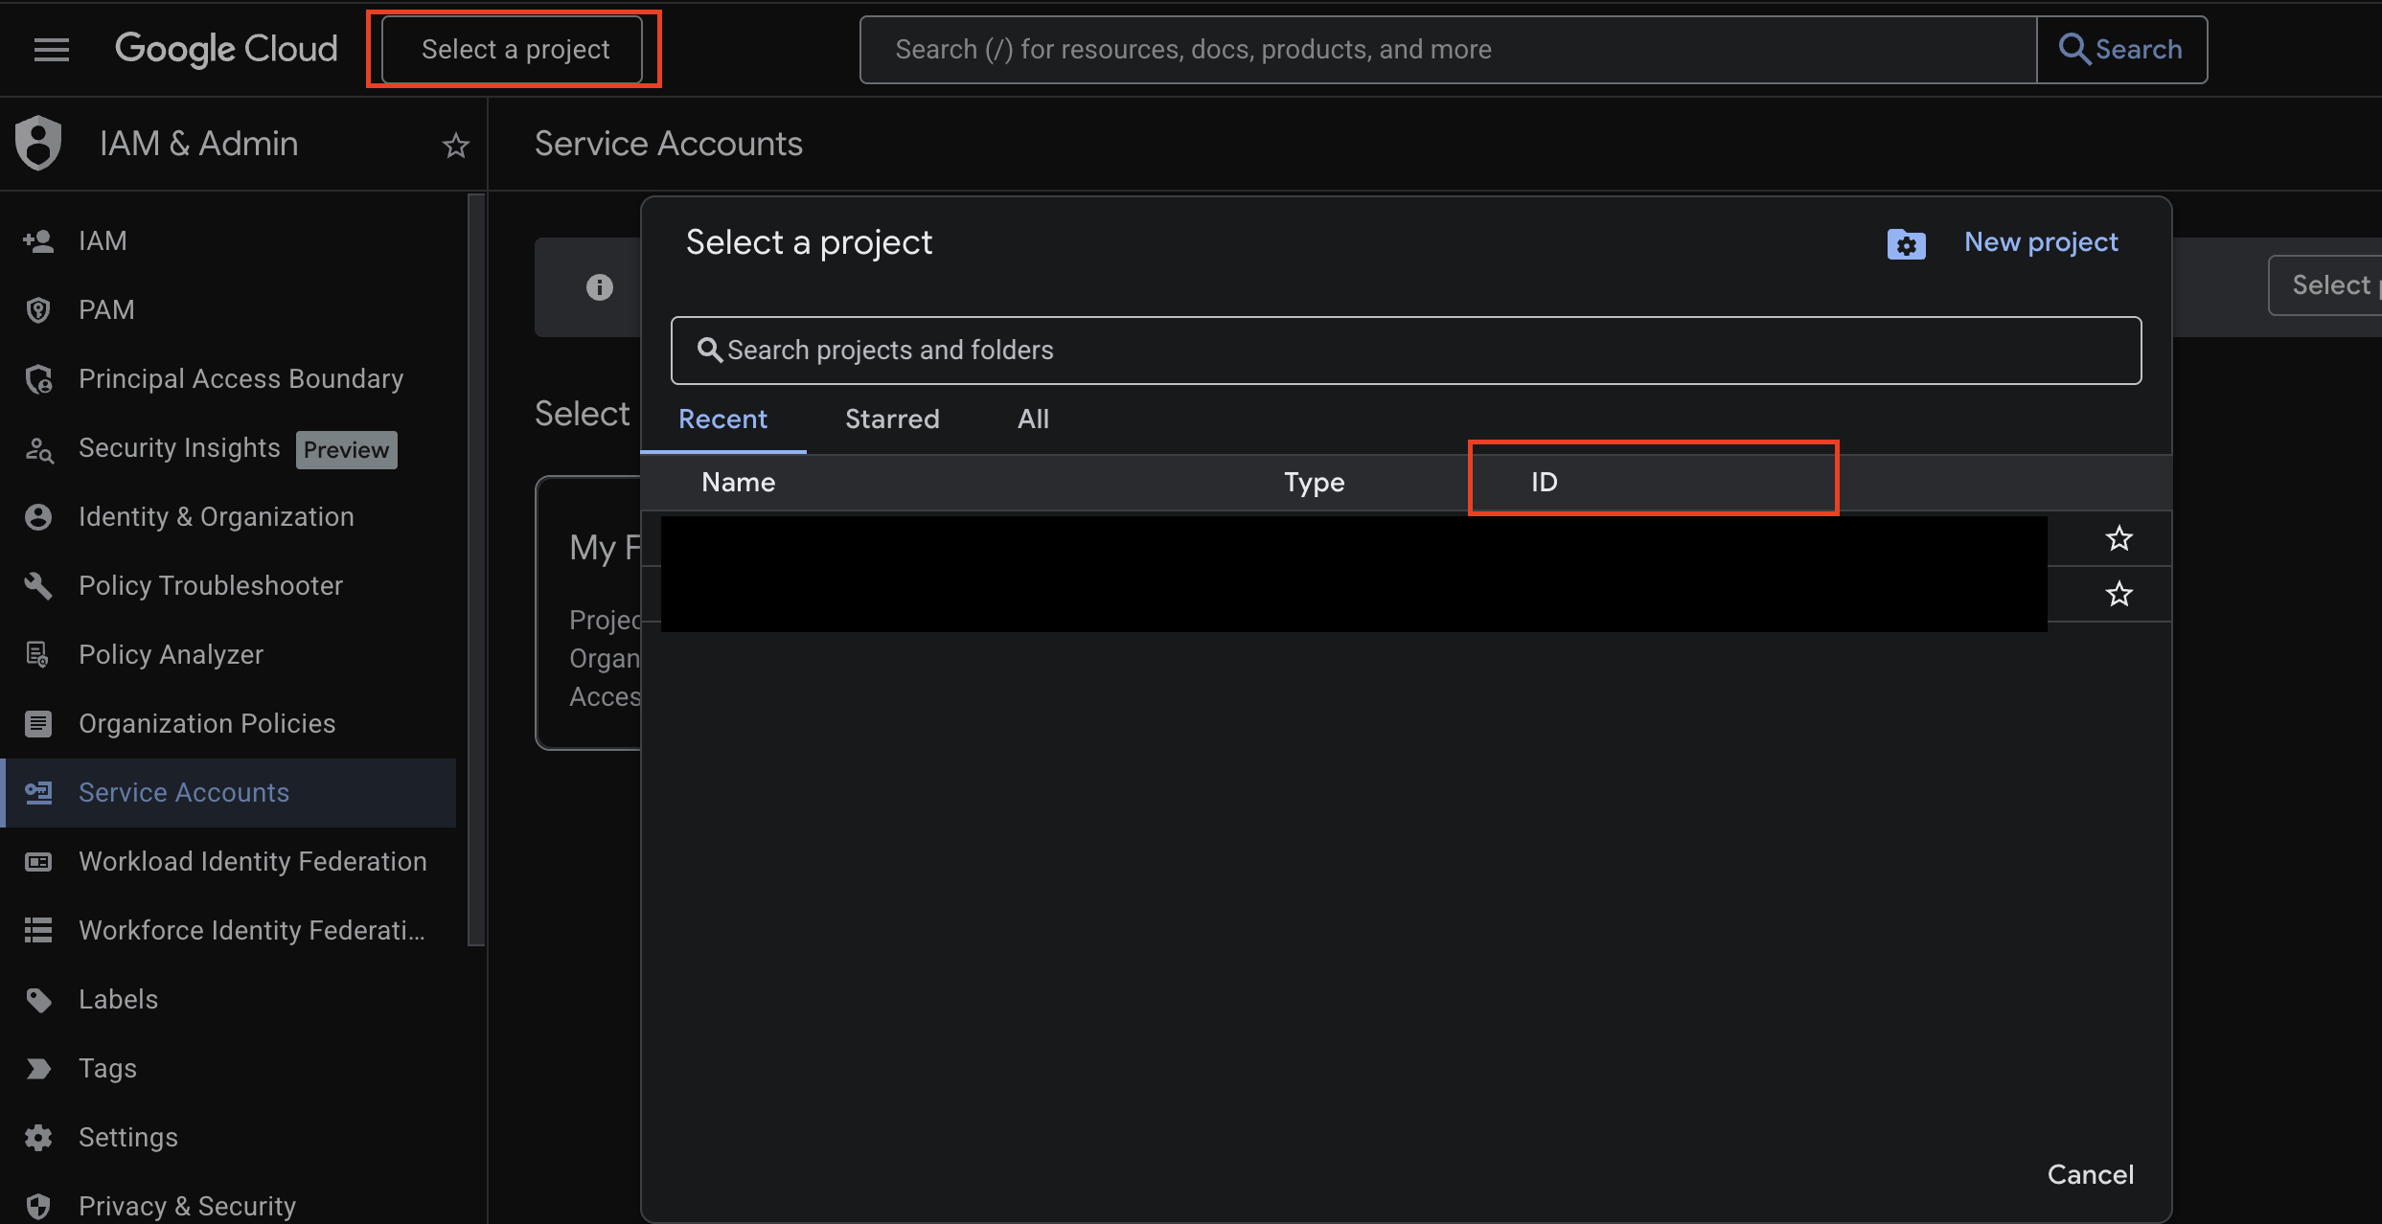
Task: Click the Labels tag icon
Action: pyautogui.click(x=38, y=1000)
